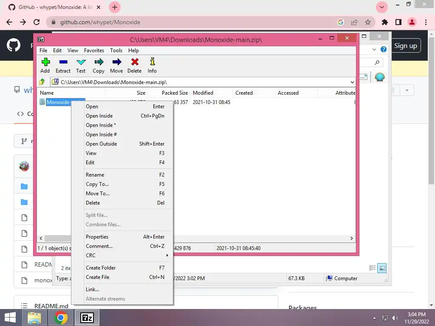Click horizontal scrollbar right arrow in 7-Zip
435x326 pixels.
pyautogui.click(x=351, y=239)
